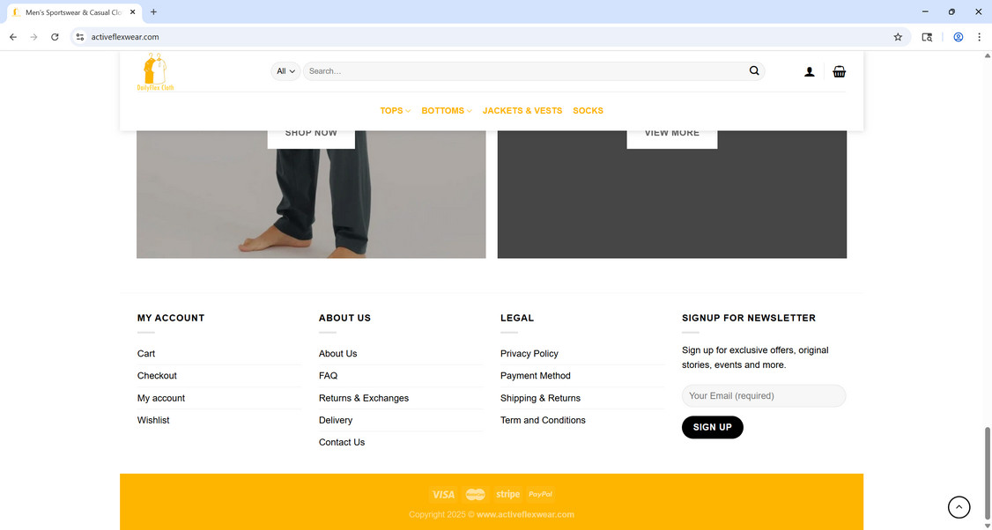
Task: Open the shopping basket icon
Action: pyautogui.click(x=839, y=71)
